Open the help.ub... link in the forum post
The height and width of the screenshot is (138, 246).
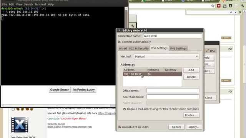(x=107, y=113)
